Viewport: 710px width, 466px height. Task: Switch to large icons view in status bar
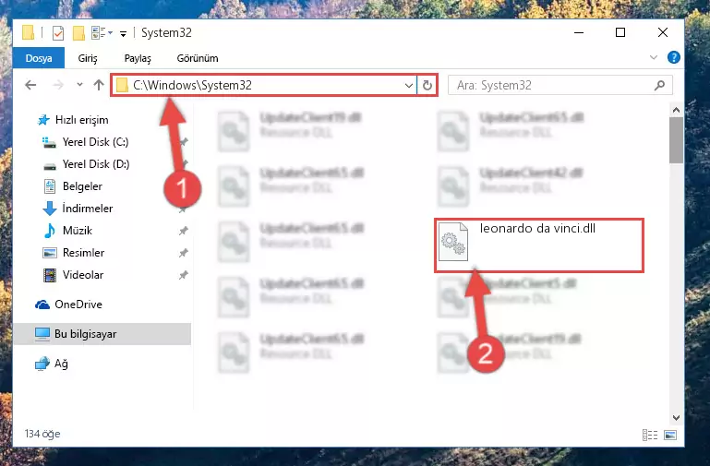tap(670, 436)
